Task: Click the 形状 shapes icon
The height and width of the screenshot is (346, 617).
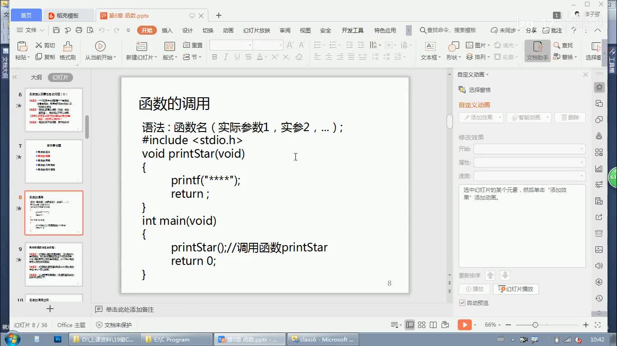Action: (x=453, y=46)
